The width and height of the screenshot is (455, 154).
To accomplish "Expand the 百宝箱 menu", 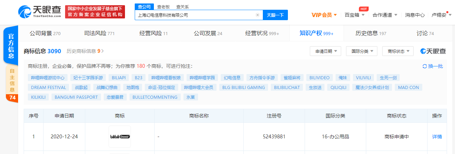I will point(354,15).
